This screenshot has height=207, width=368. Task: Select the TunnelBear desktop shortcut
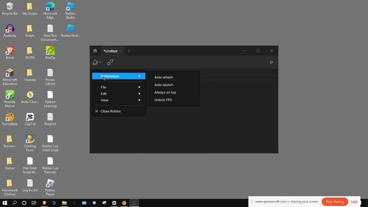click(10, 119)
